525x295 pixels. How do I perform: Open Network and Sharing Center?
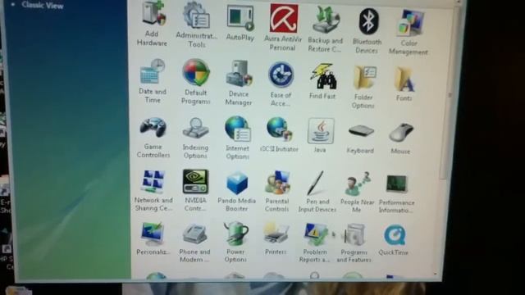(153, 182)
